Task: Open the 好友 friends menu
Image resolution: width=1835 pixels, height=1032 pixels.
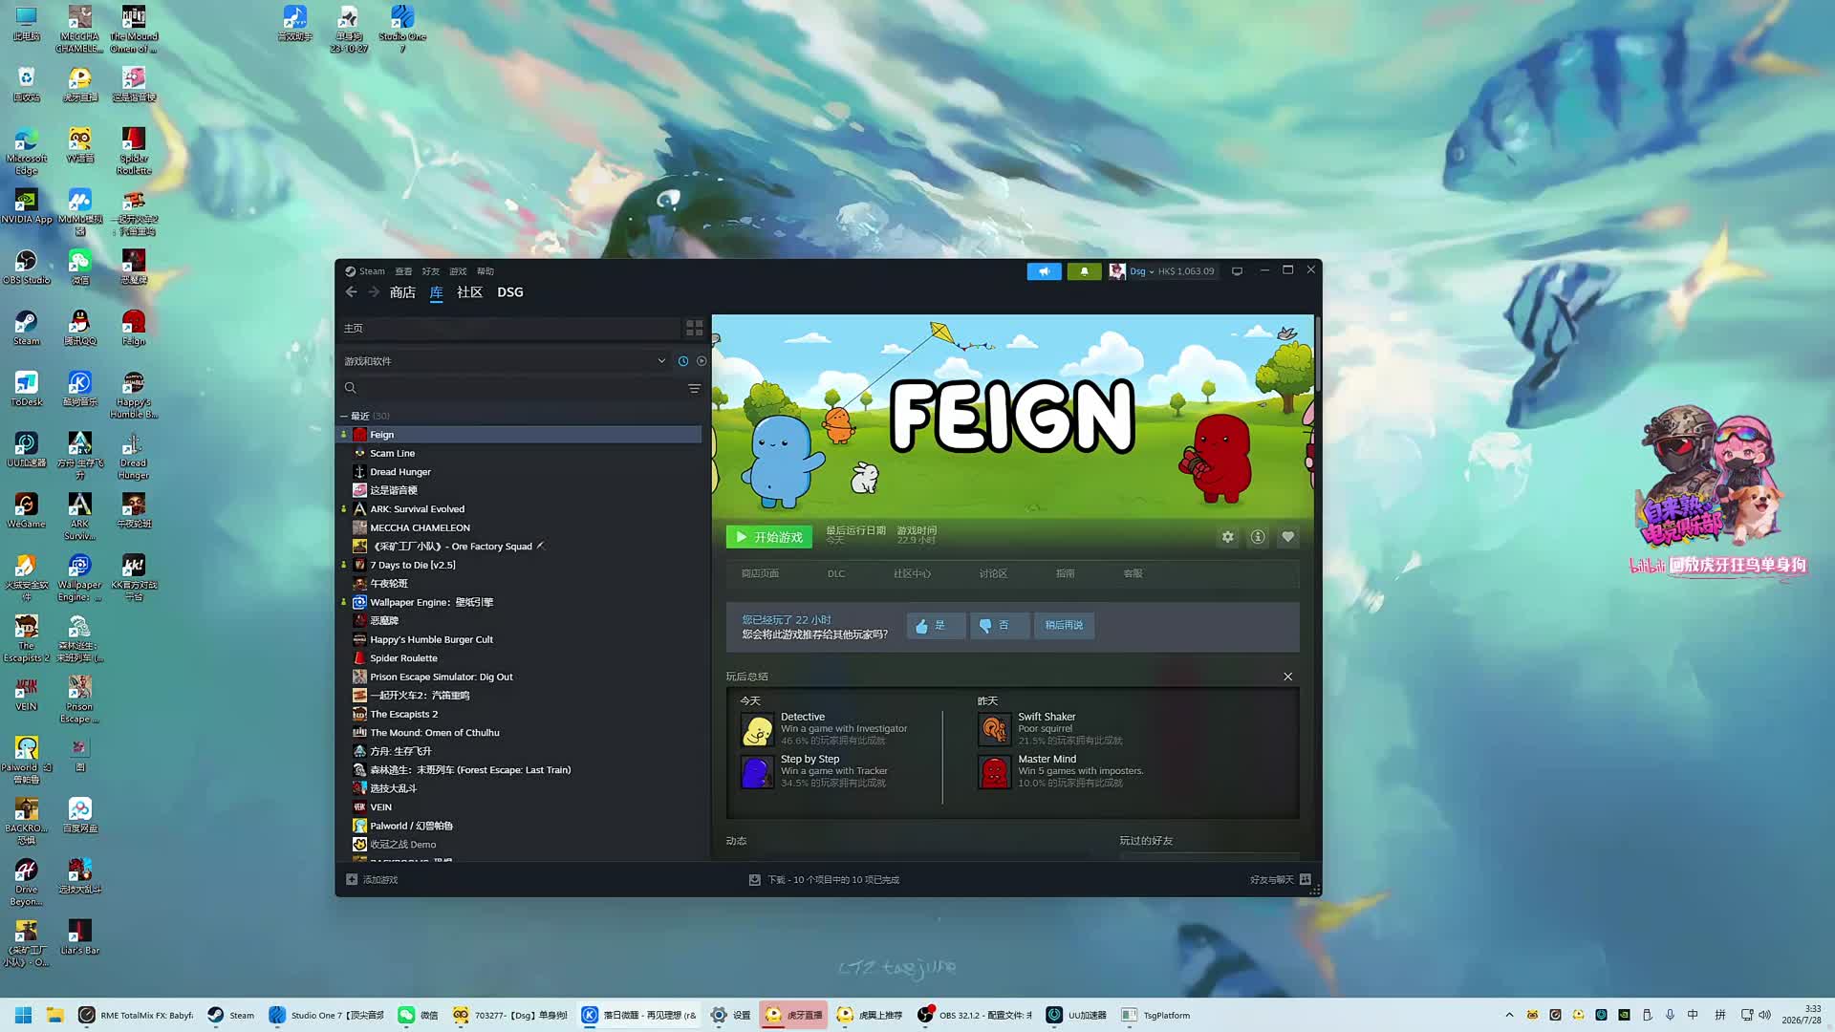Action: tap(431, 271)
